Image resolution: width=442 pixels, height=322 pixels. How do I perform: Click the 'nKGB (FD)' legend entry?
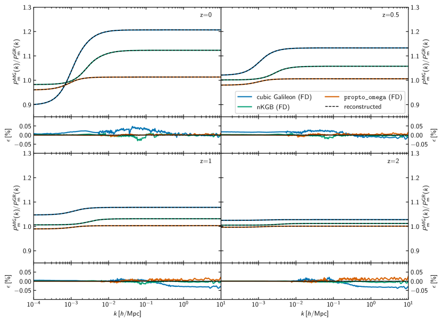tap(273, 107)
